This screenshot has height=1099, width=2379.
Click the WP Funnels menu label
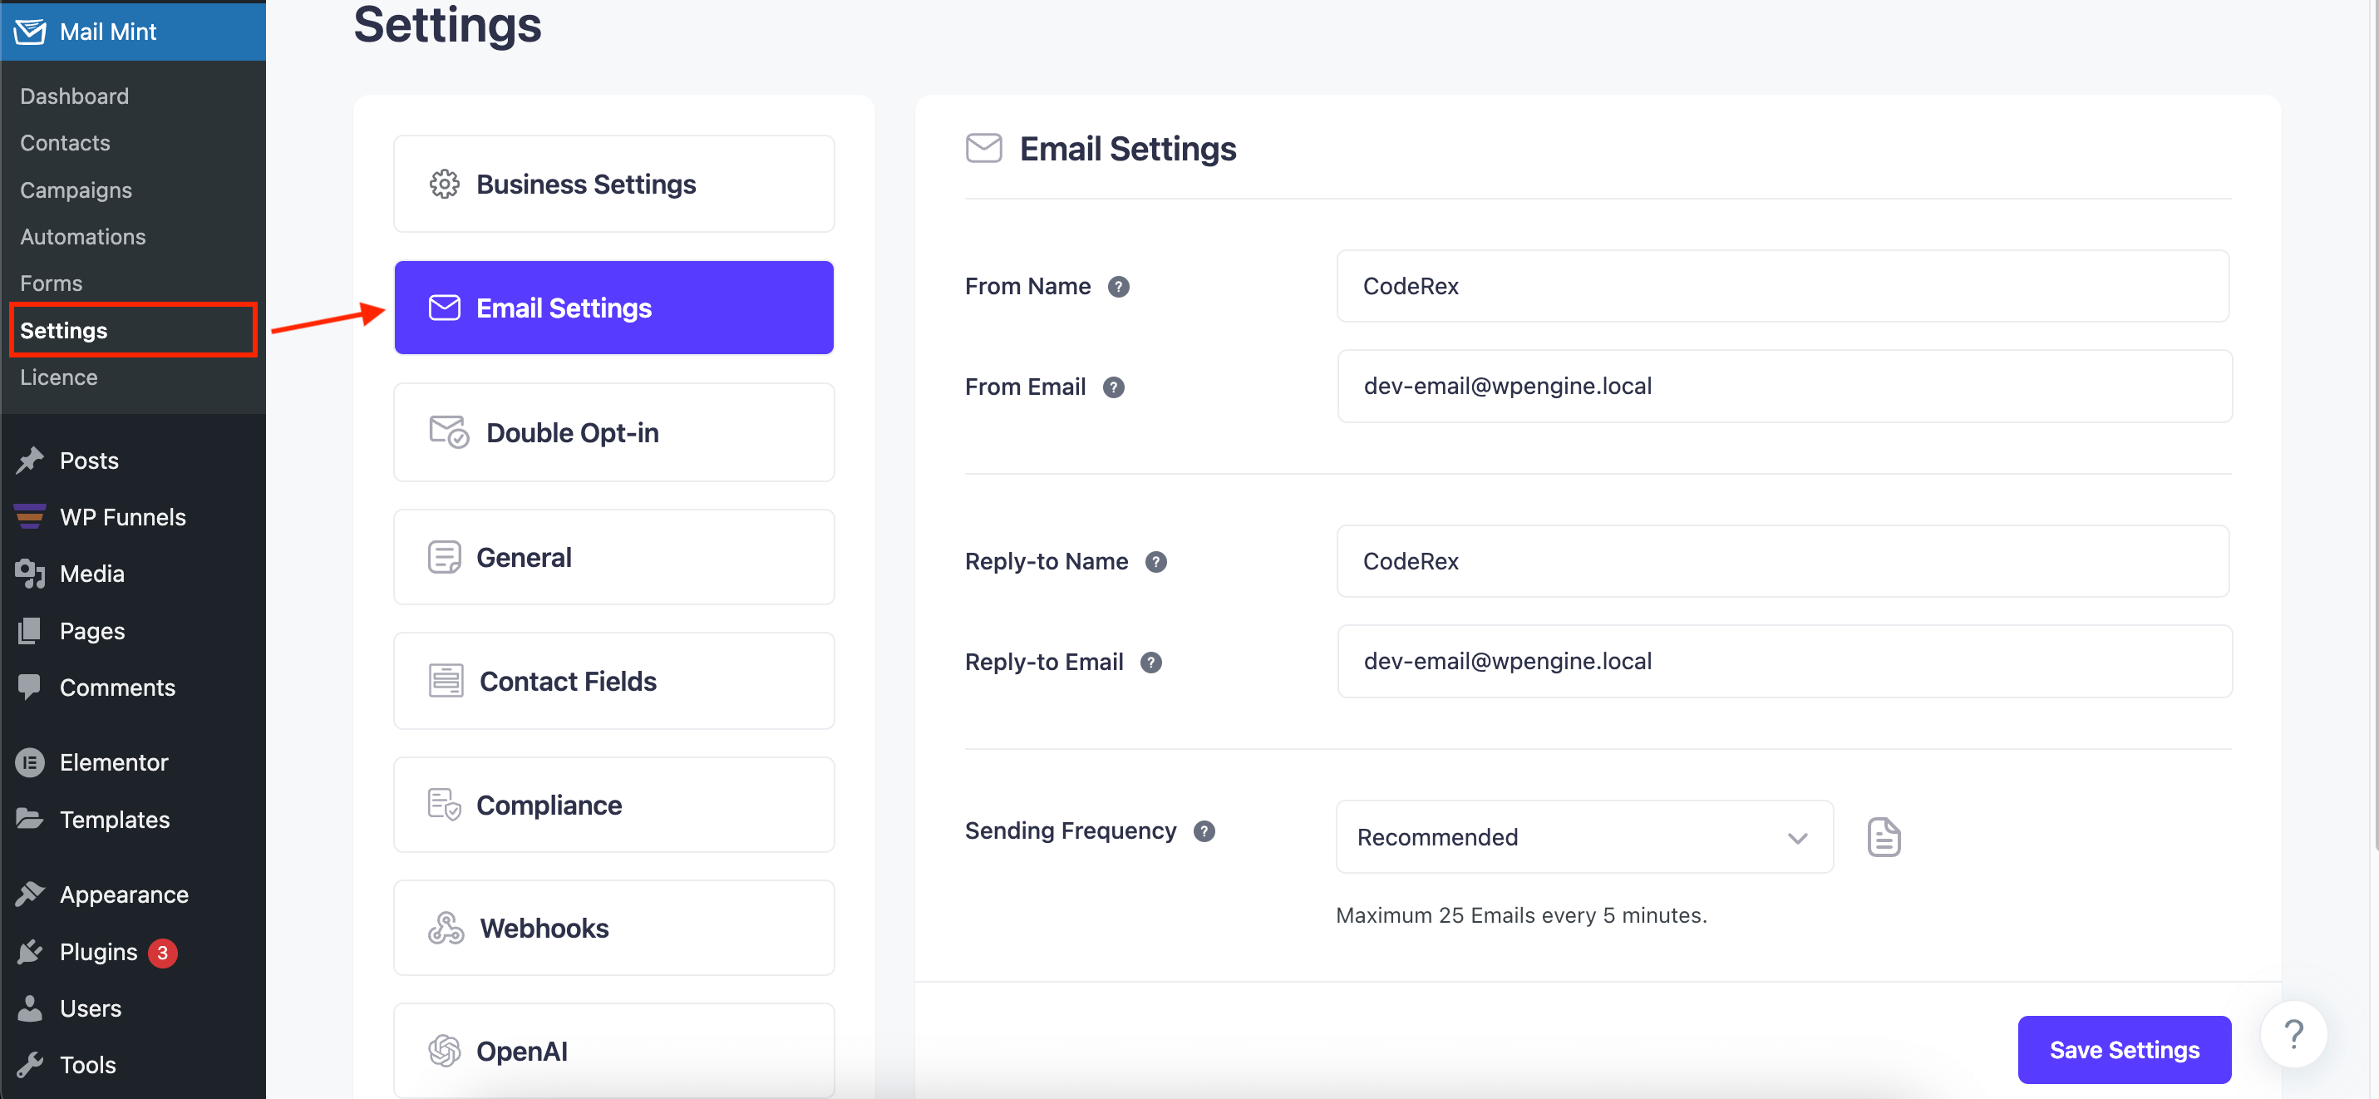[123, 517]
